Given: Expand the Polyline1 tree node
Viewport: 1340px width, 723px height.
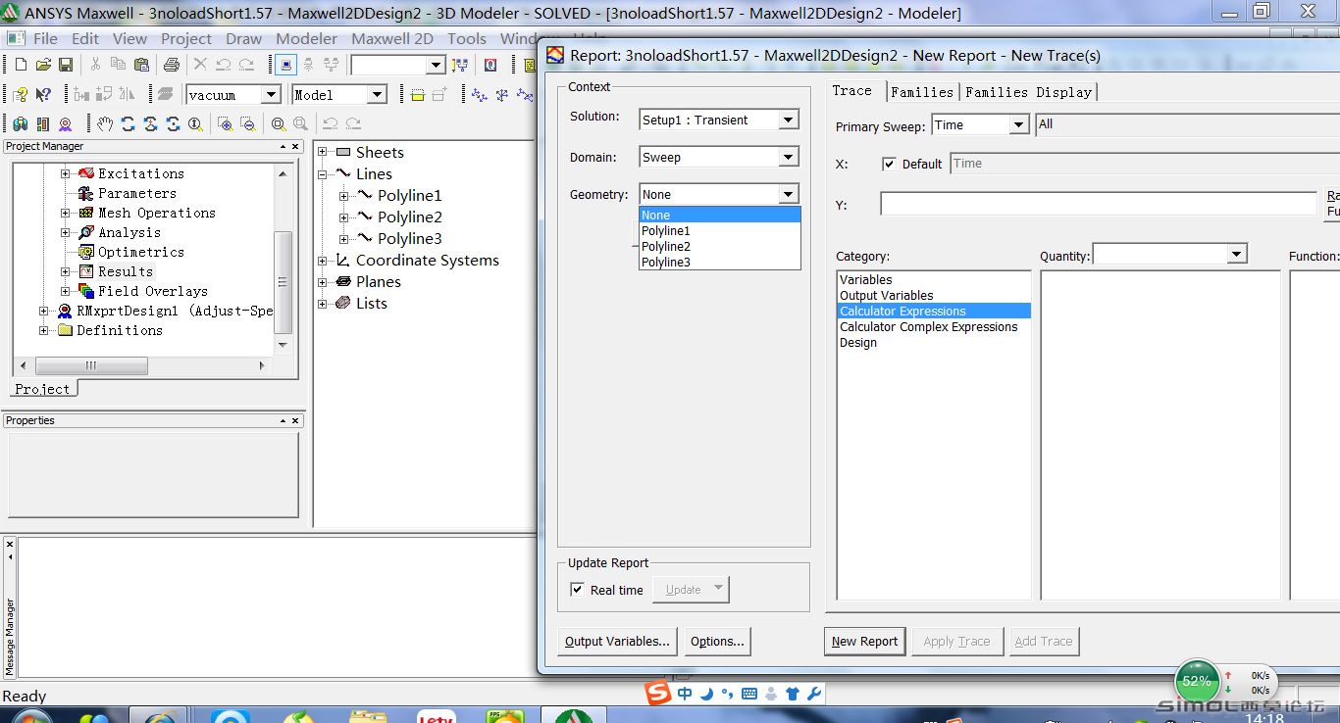Looking at the screenshot, I should coord(344,195).
